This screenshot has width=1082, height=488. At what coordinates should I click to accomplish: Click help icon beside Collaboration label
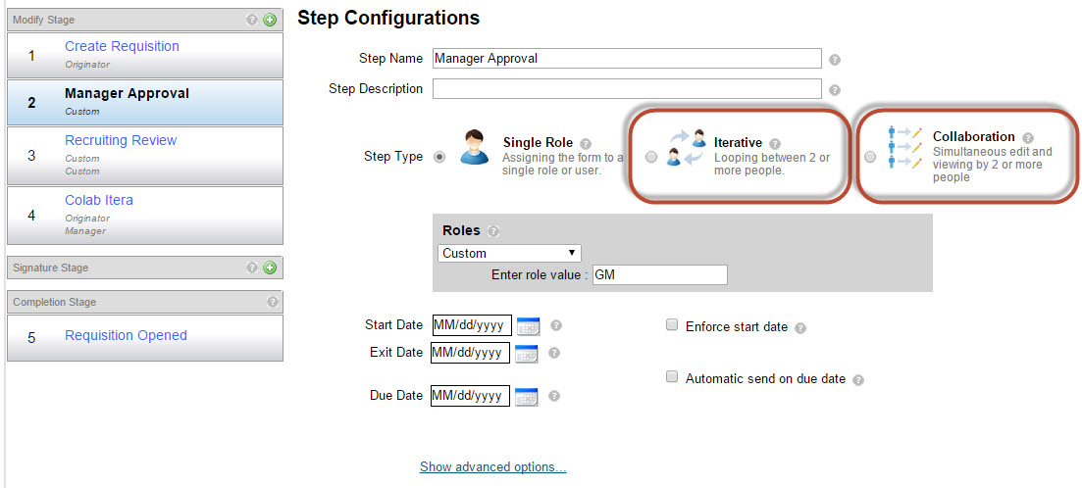[x=1028, y=137]
